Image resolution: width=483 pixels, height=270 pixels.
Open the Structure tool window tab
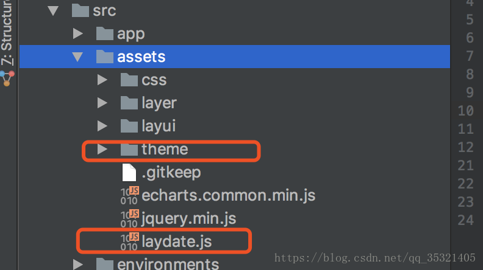tap(7, 32)
